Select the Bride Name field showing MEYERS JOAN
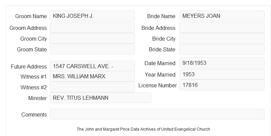The width and height of the screenshot is (271, 136). 222,16
